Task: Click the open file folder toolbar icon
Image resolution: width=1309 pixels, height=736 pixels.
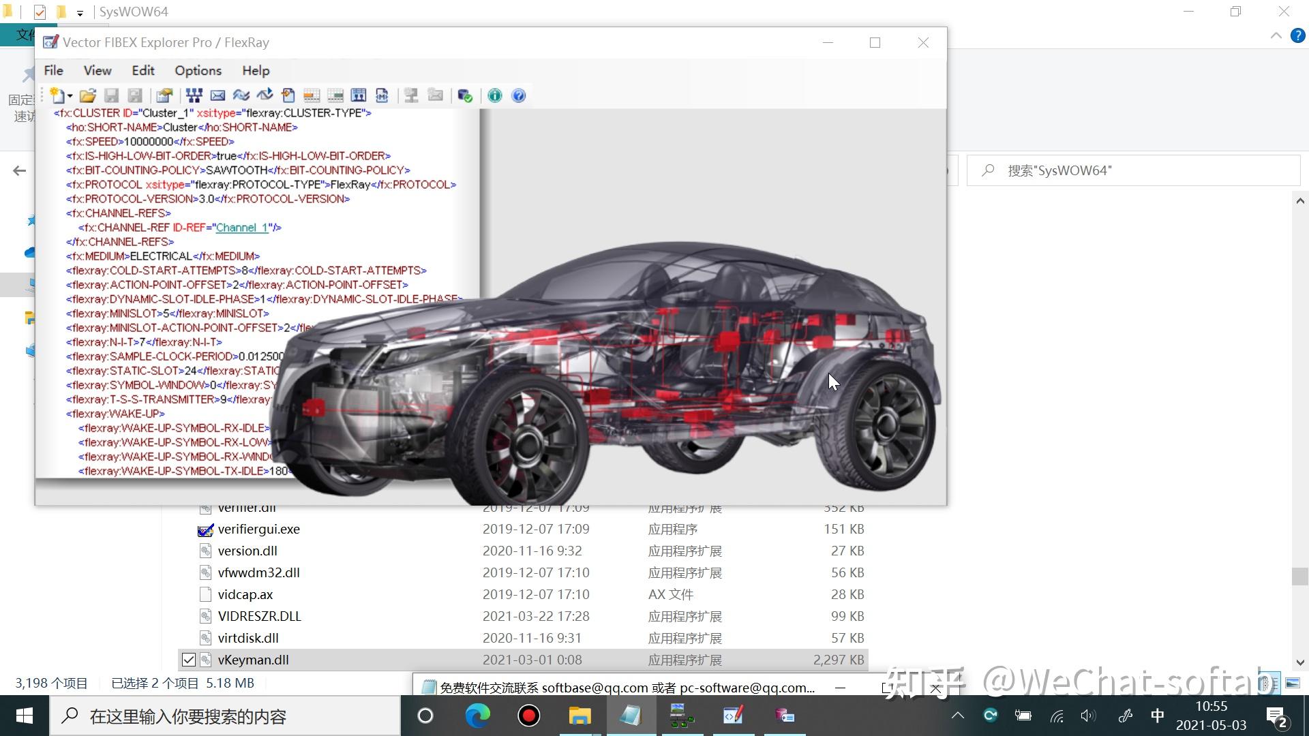Action: click(87, 96)
